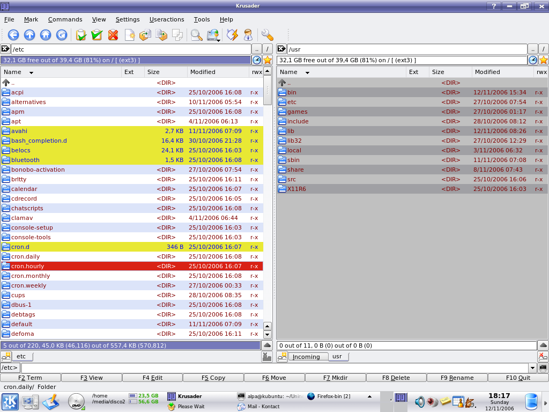Click the left panel /etc path field
The height and width of the screenshot is (412, 549).
click(131, 49)
